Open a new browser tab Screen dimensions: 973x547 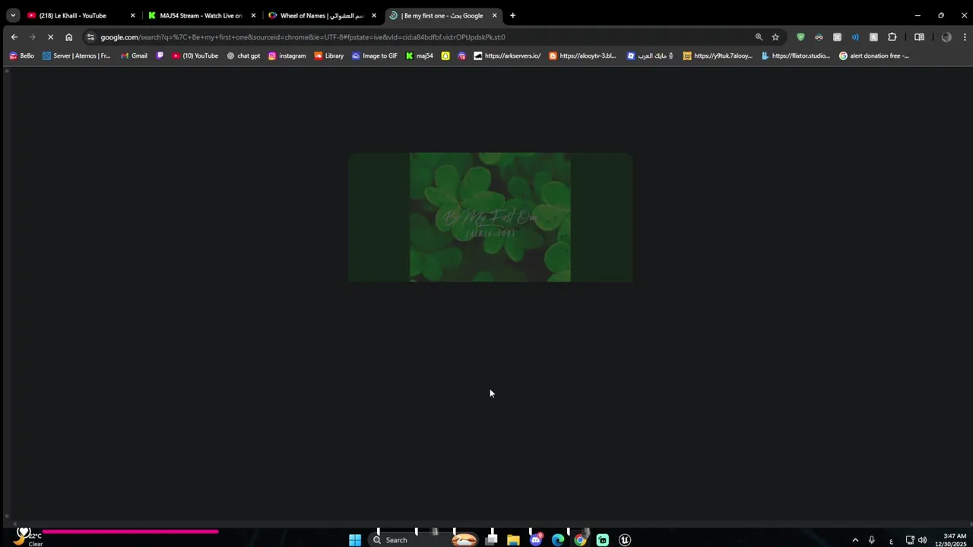pyautogui.click(x=512, y=15)
